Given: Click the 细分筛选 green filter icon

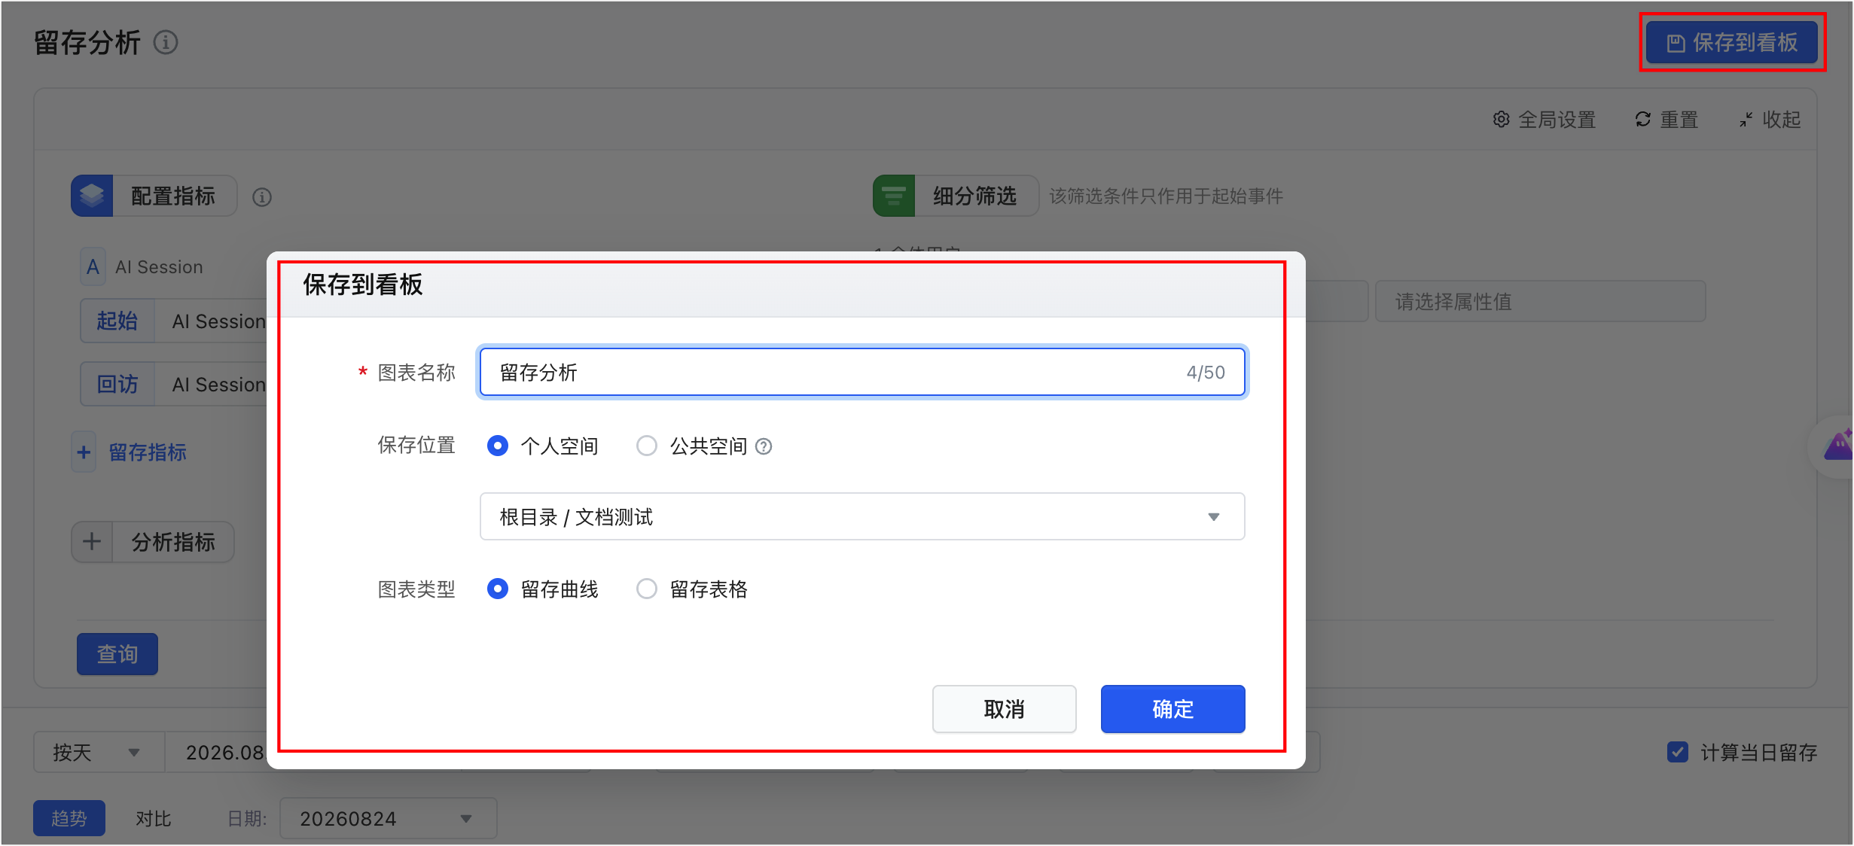Looking at the screenshot, I should pyautogui.click(x=894, y=196).
